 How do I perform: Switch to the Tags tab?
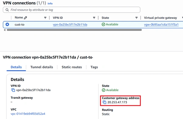(94, 67)
